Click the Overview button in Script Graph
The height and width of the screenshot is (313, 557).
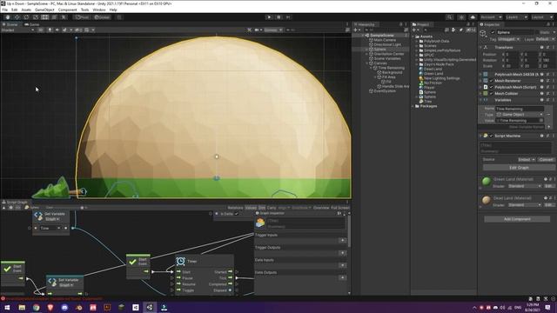tap(321, 208)
